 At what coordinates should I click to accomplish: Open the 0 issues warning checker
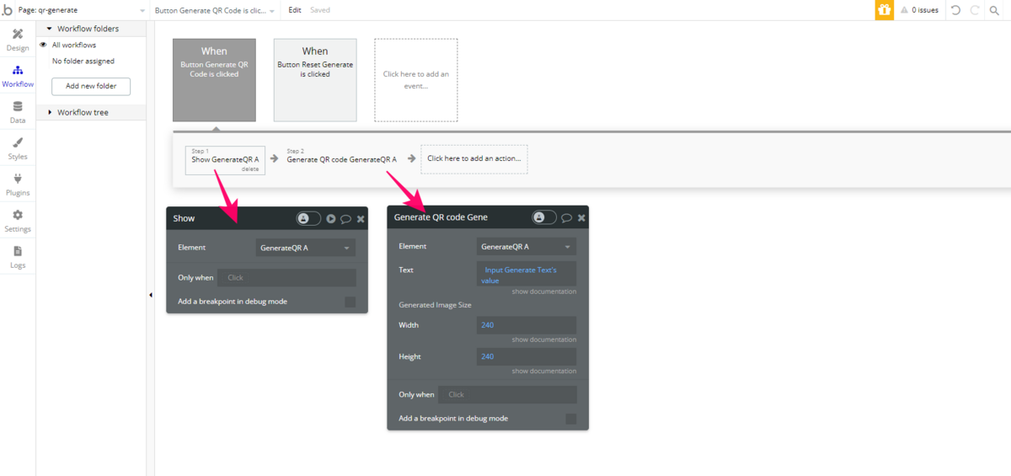pos(918,10)
